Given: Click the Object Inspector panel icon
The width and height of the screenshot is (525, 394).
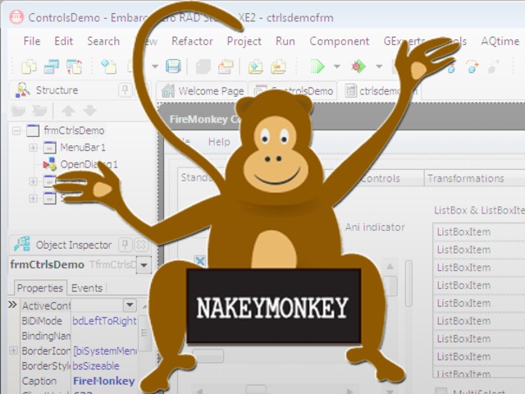Looking at the screenshot, I should (x=22, y=245).
